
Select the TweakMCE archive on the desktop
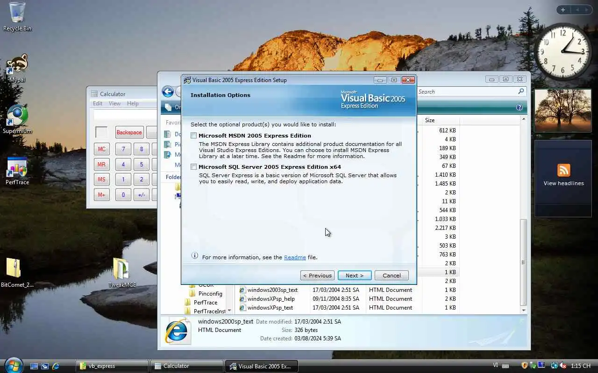coord(122,273)
